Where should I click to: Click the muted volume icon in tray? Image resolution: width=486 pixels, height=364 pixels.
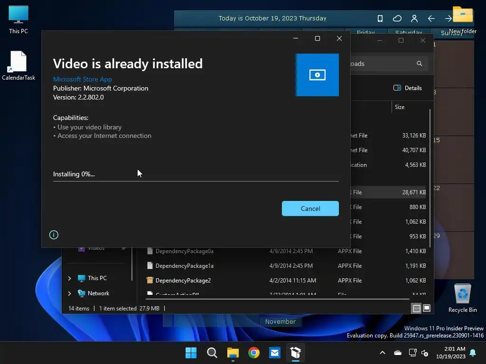click(x=425, y=353)
